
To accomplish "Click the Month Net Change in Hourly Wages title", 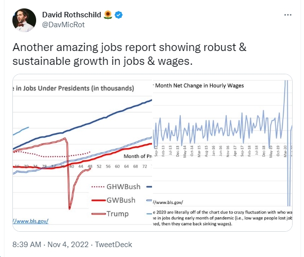I will point(200,86).
